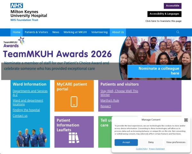The height and width of the screenshot is (154, 192).
Task: Open the MyCARE portal phone icon
Action: point(74,102)
